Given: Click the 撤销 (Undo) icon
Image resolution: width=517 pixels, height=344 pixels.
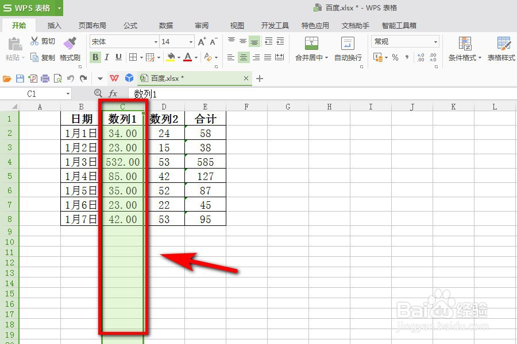Looking at the screenshot, I should 71,78.
